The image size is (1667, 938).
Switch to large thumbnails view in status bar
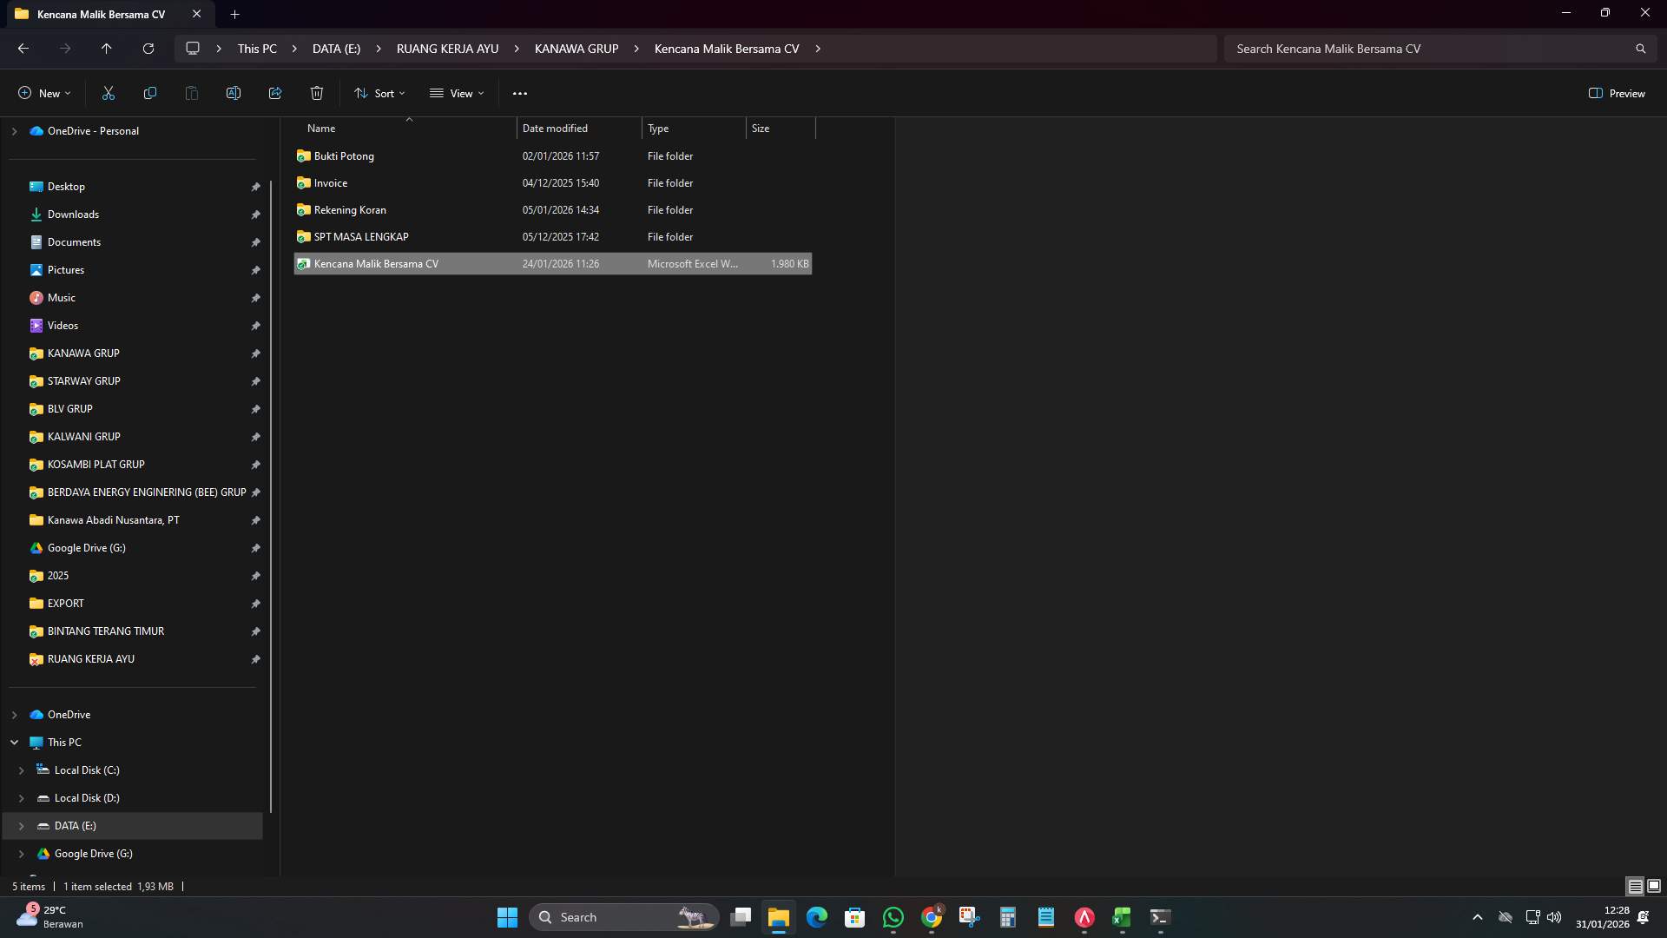[x=1654, y=886]
